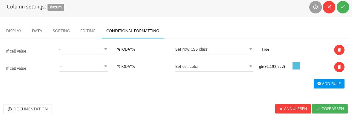Image resolution: width=353 pixels, height=116 pixels.
Task: Switch to the DATA tab
Action: point(37,31)
